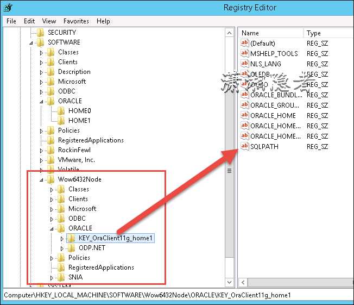Open the Help menu
Viewport: 354px width, 305px height.
pyautogui.click(x=103, y=21)
